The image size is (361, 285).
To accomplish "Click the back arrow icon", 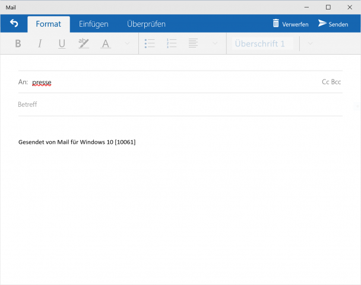I will (14, 23).
